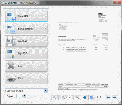Click the gray X Exit icon
Viewport: 122px width, 105px height.
tap(11, 66)
